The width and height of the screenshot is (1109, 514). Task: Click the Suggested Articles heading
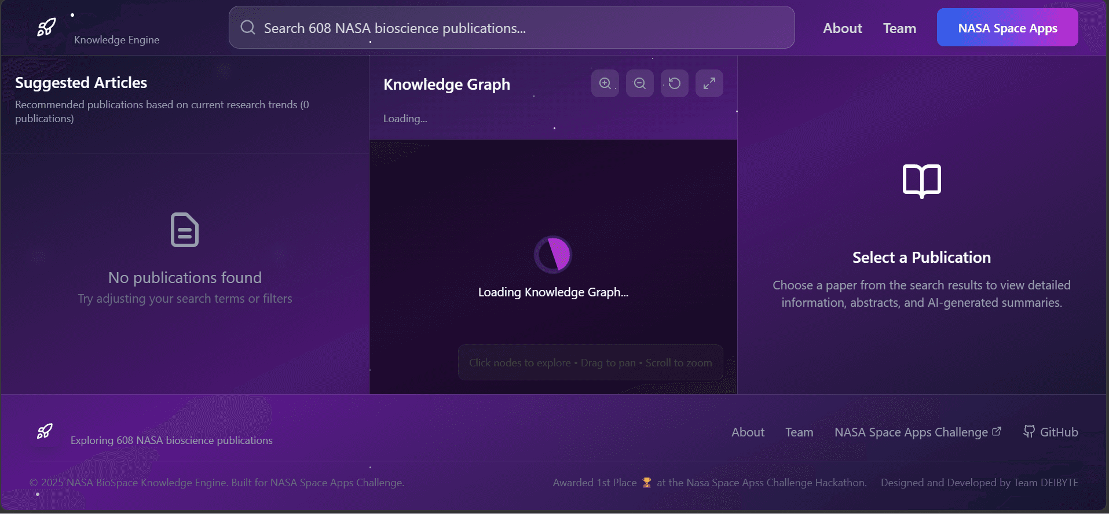click(x=81, y=83)
